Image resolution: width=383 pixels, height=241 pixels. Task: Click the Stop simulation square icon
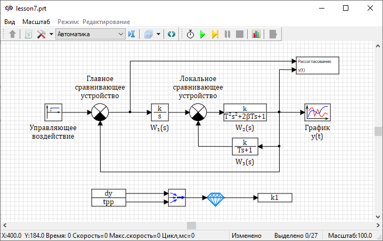point(240,34)
